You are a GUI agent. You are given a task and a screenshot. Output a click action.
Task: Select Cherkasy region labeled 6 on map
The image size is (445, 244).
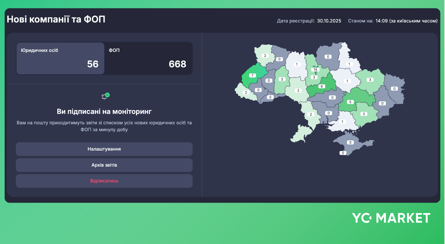(322, 87)
